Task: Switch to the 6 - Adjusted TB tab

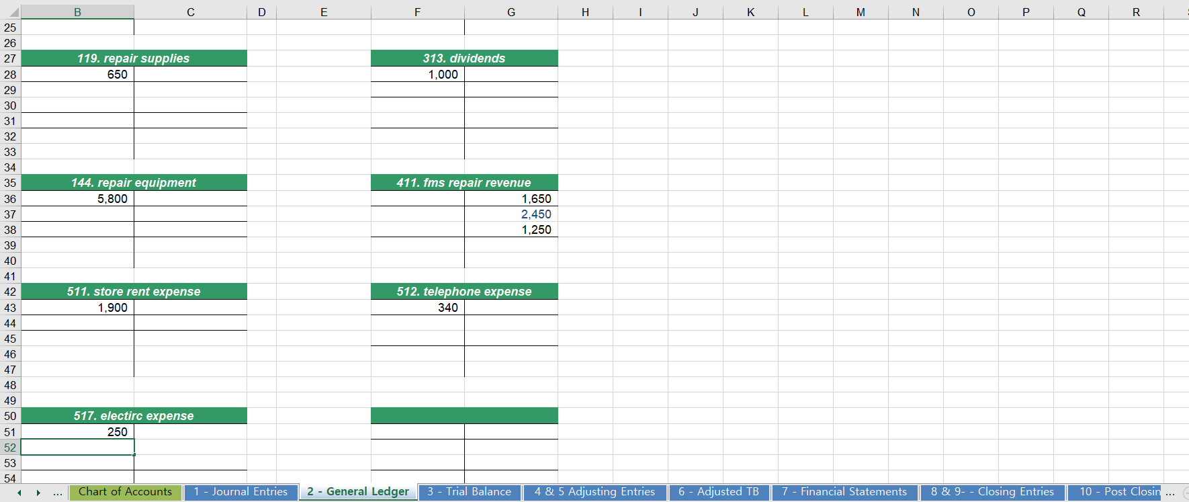Action: coord(719,492)
